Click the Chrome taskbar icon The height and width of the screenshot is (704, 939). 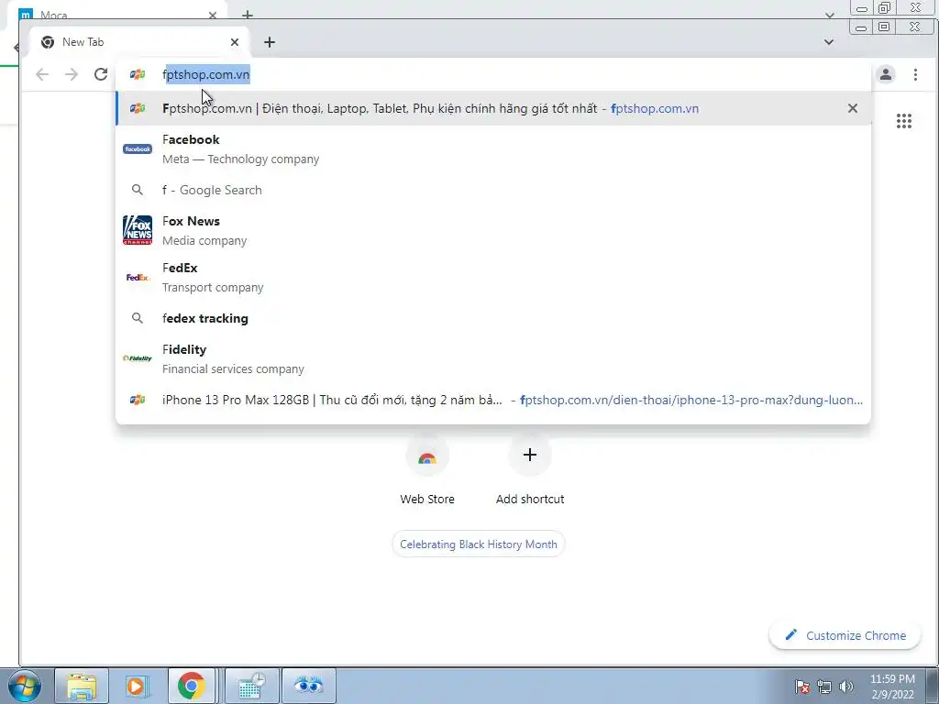coord(191,686)
